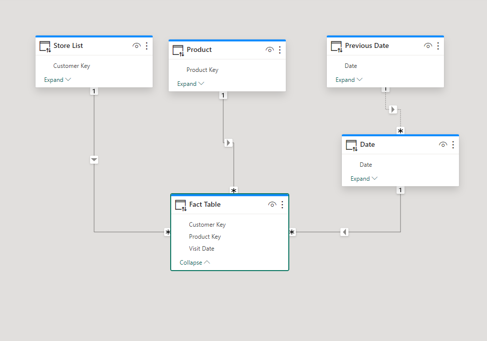Toggle visibility of Date table
The height and width of the screenshot is (341, 487).
pos(443,145)
